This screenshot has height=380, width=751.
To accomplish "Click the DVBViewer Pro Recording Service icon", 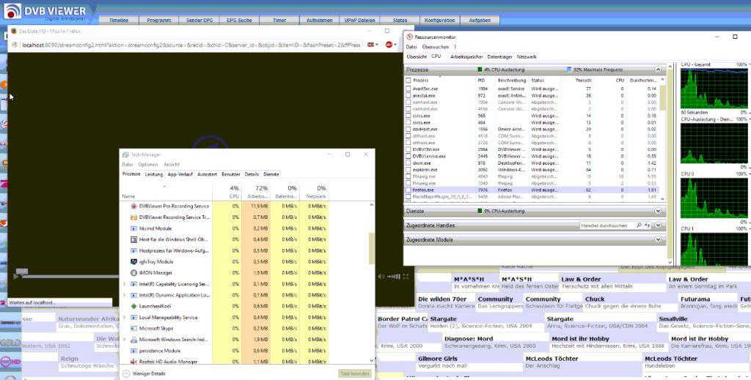I will (133, 206).
